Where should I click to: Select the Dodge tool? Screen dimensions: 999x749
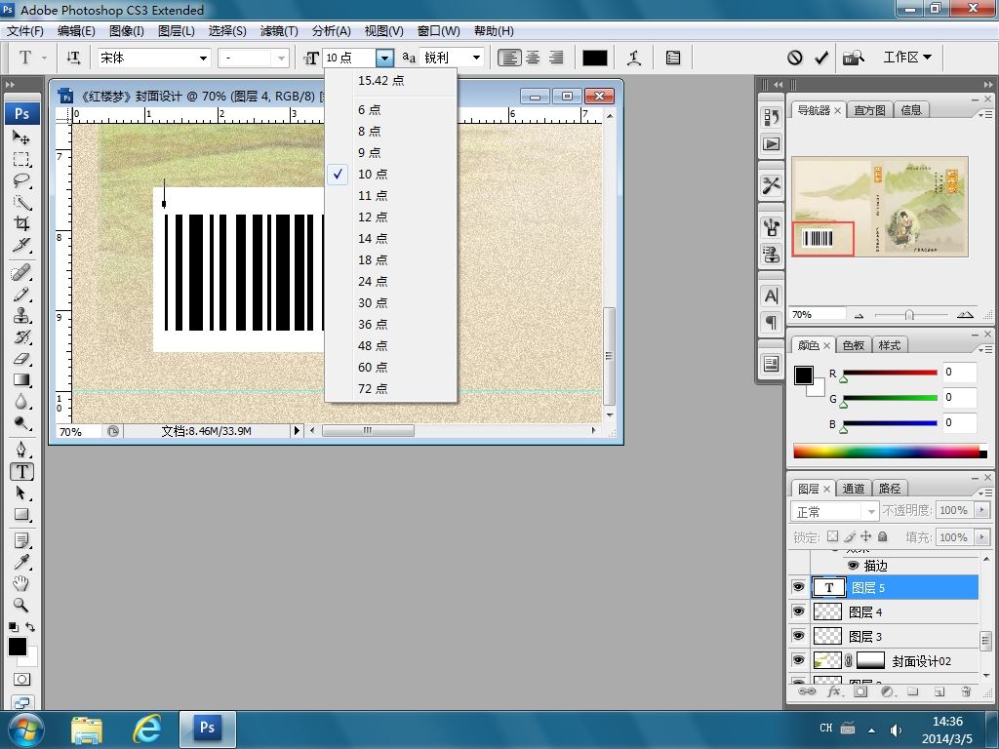click(x=21, y=423)
